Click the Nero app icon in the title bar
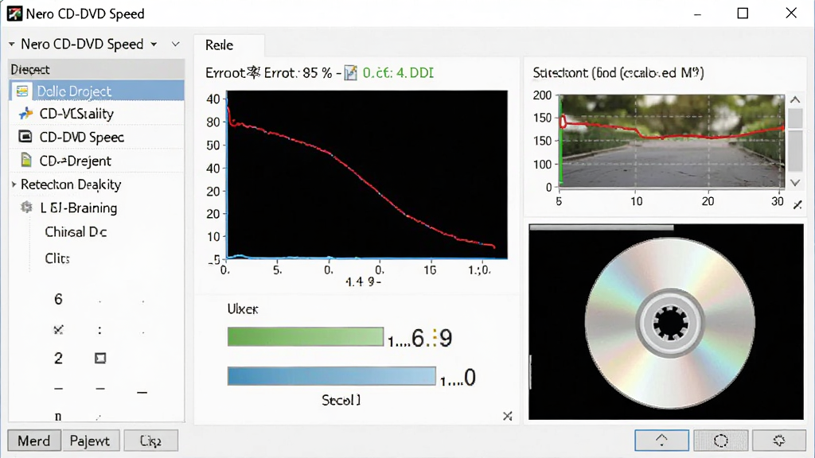This screenshot has width=815, height=458. click(x=14, y=14)
